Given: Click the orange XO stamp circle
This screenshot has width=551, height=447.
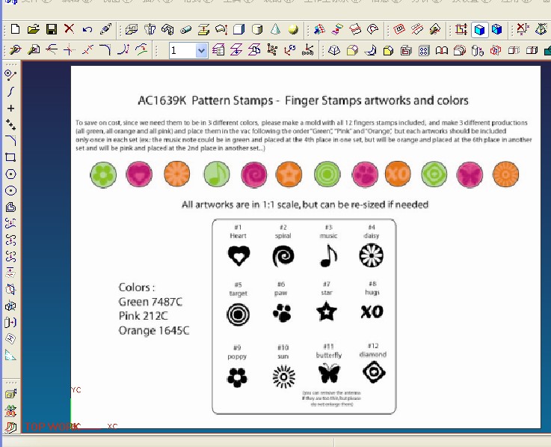Looking at the screenshot, I should point(398,174).
